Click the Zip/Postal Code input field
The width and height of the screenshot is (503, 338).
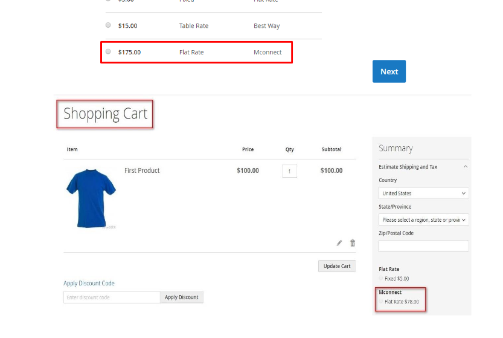[x=423, y=246]
